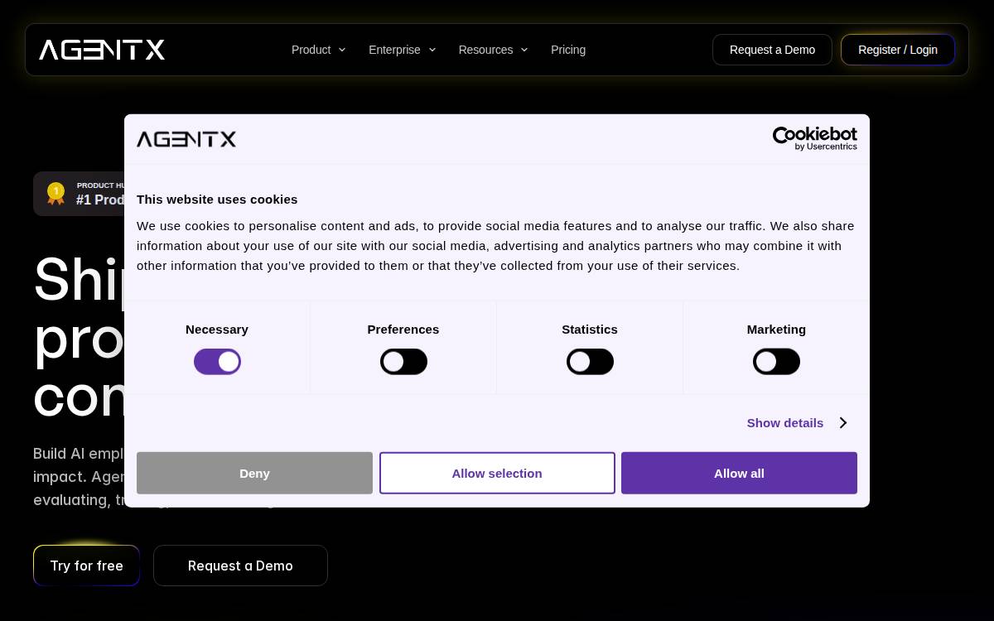Click Allow all cookies
This screenshot has height=621, width=994.
click(x=739, y=473)
